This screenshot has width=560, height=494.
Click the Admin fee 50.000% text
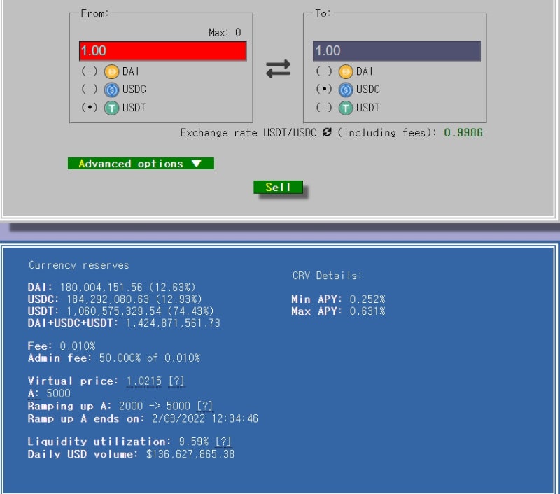coord(120,358)
